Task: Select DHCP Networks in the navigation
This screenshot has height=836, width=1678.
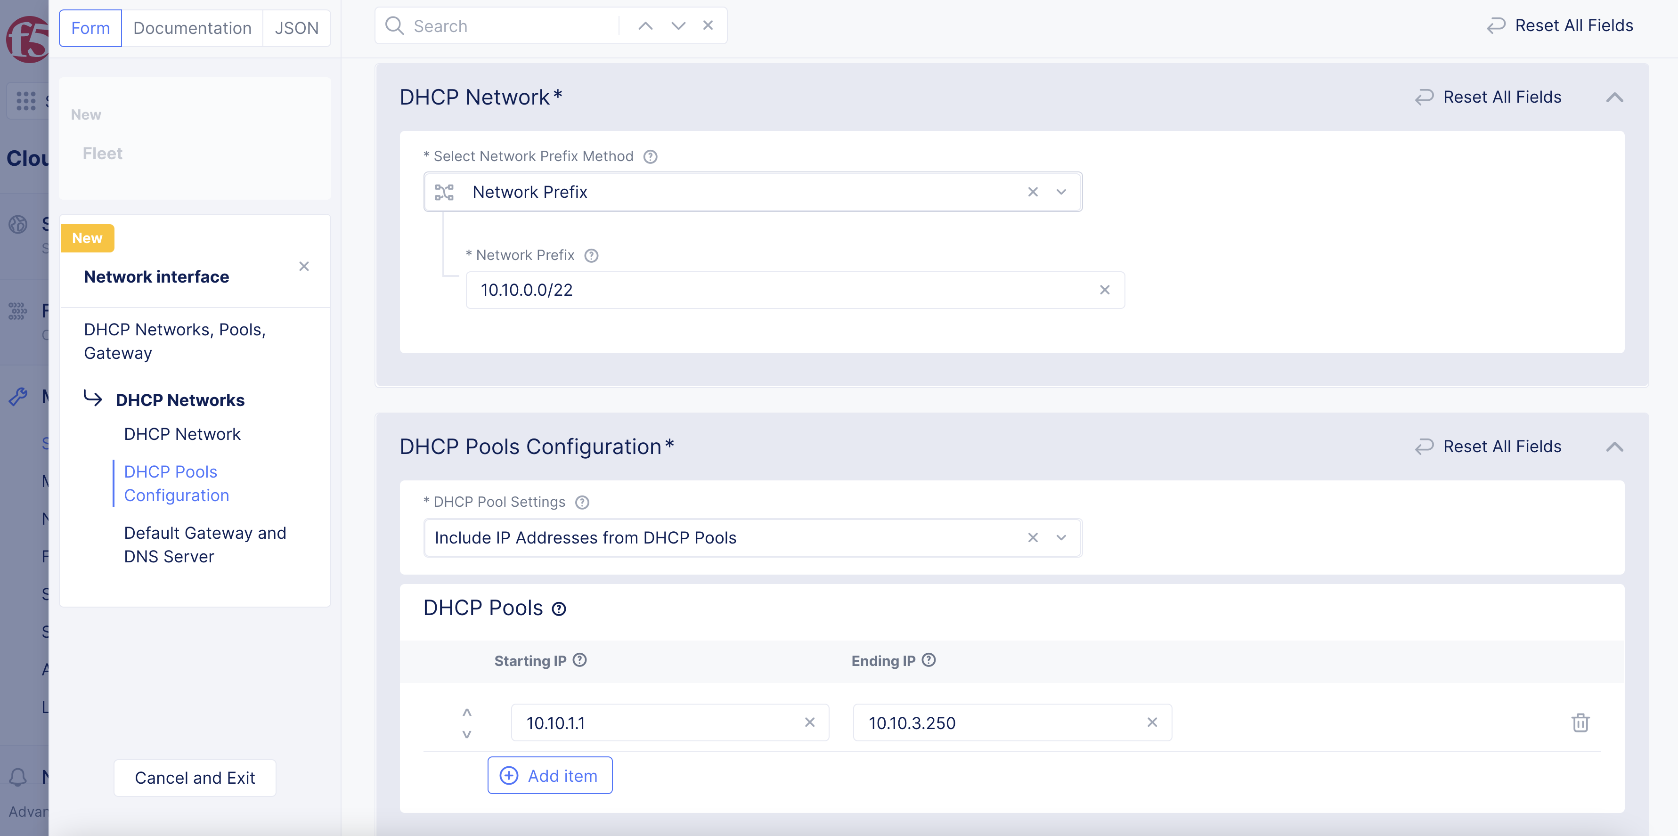Action: (x=180, y=400)
